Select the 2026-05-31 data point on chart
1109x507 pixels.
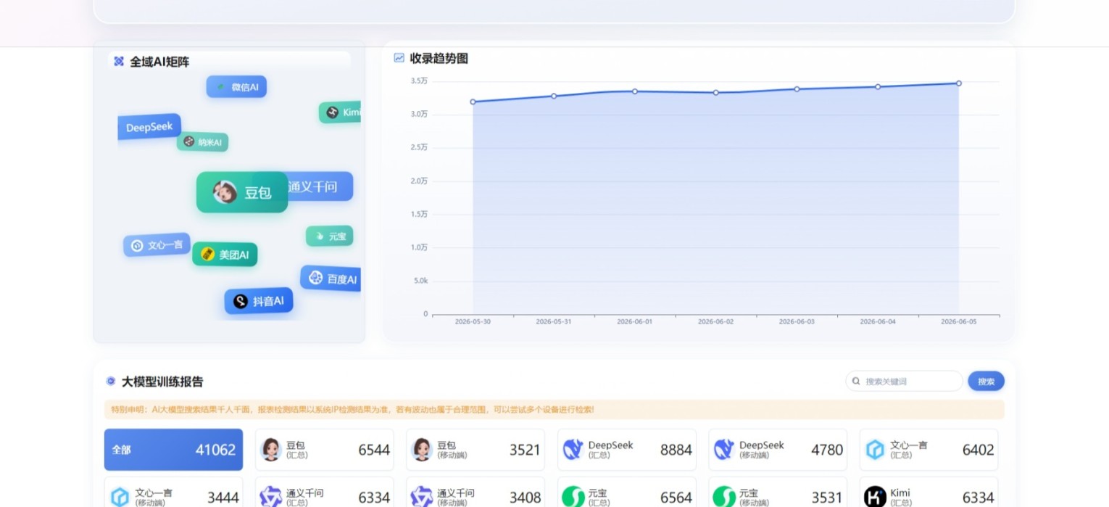coord(554,96)
